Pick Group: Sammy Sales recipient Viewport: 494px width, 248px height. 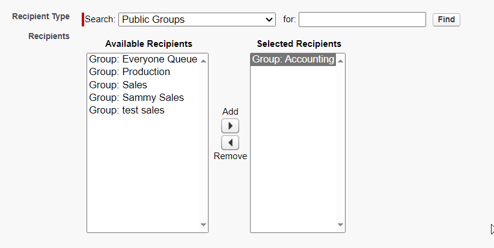[143, 97]
